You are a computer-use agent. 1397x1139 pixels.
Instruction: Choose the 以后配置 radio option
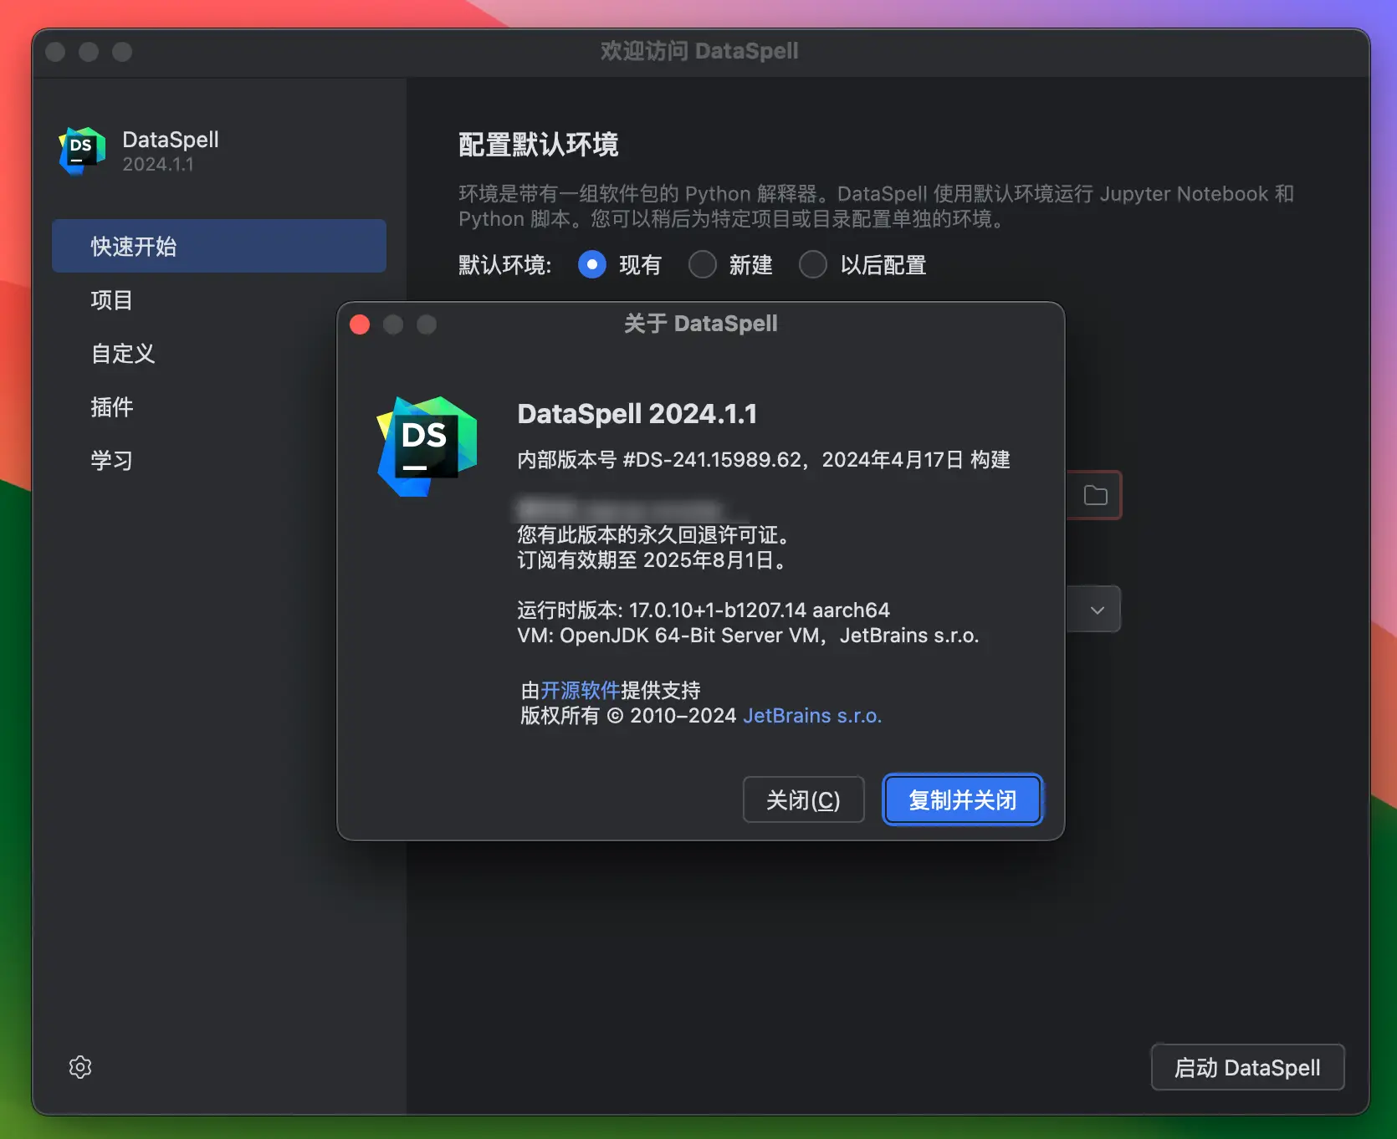813,265
